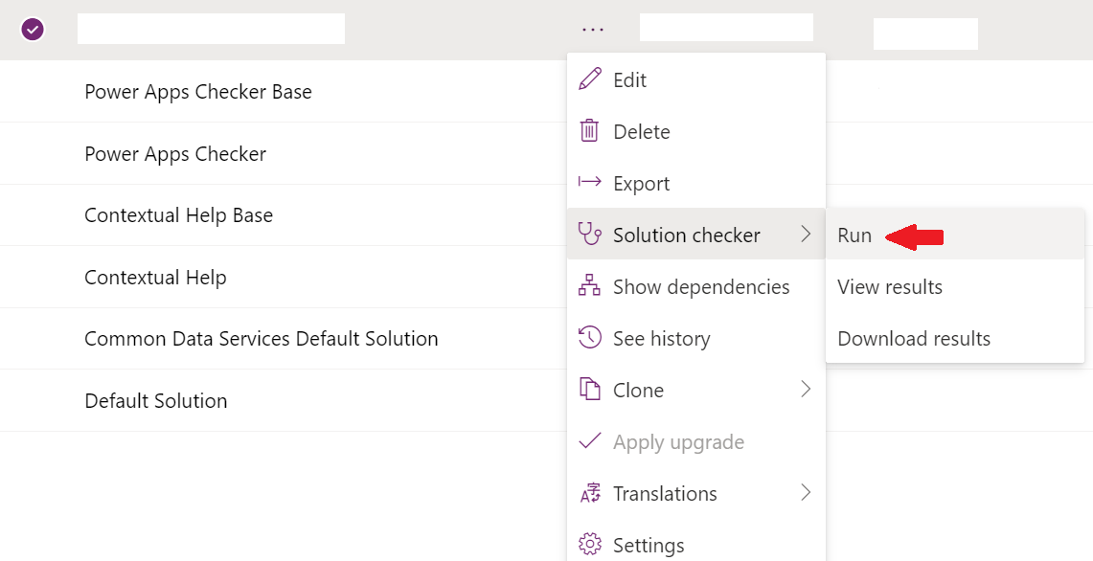This screenshot has width=1093, height=561.
Task: Open the Power Apps Checker Base solution
Action: click(198, 91)
